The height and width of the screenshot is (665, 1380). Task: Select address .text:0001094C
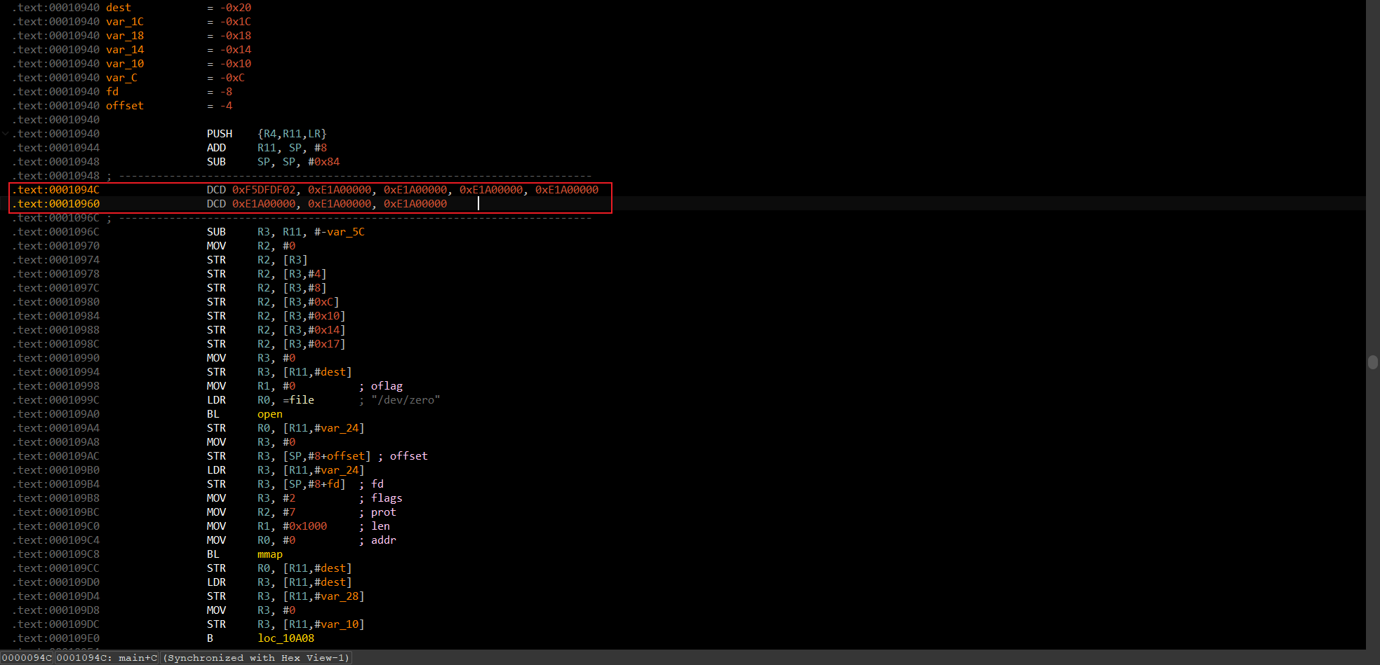click(x=56, y=190)
